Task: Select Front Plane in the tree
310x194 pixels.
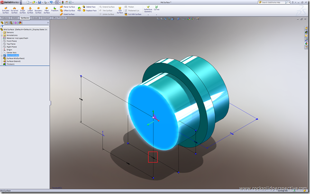Action: (x=10, y=41)
